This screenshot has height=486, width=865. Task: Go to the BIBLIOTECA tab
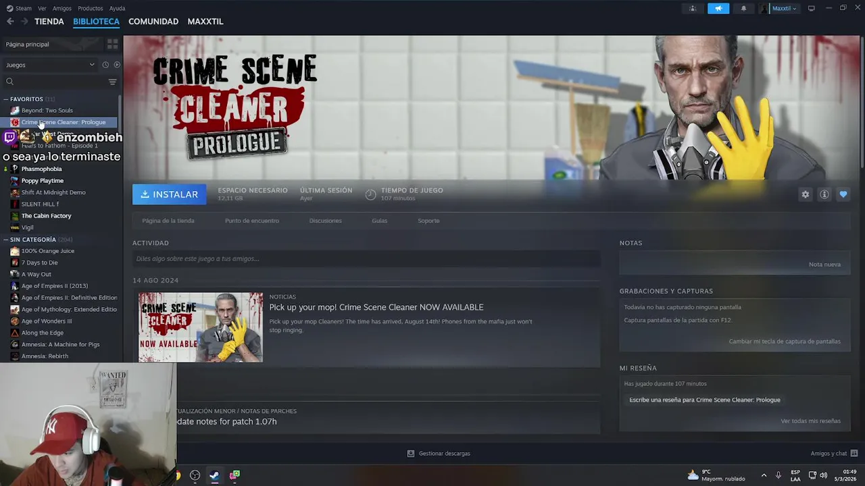pyautogui.click(x=96, y=22)
